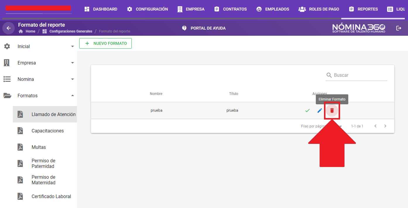This screenshot has width=408, height=208.
Task: Click the search magnifier icon
Action: click(x=329, y=75)
